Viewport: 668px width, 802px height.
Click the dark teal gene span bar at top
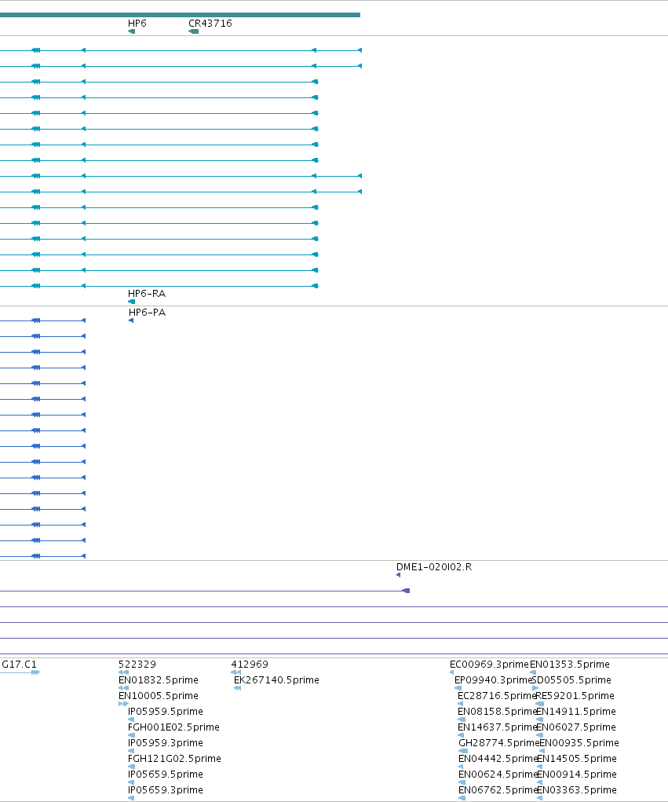(x=180, y=15)
